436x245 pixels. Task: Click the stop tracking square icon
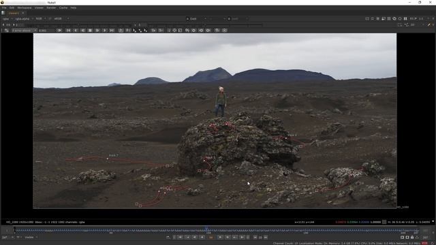(x=90, y=30)
